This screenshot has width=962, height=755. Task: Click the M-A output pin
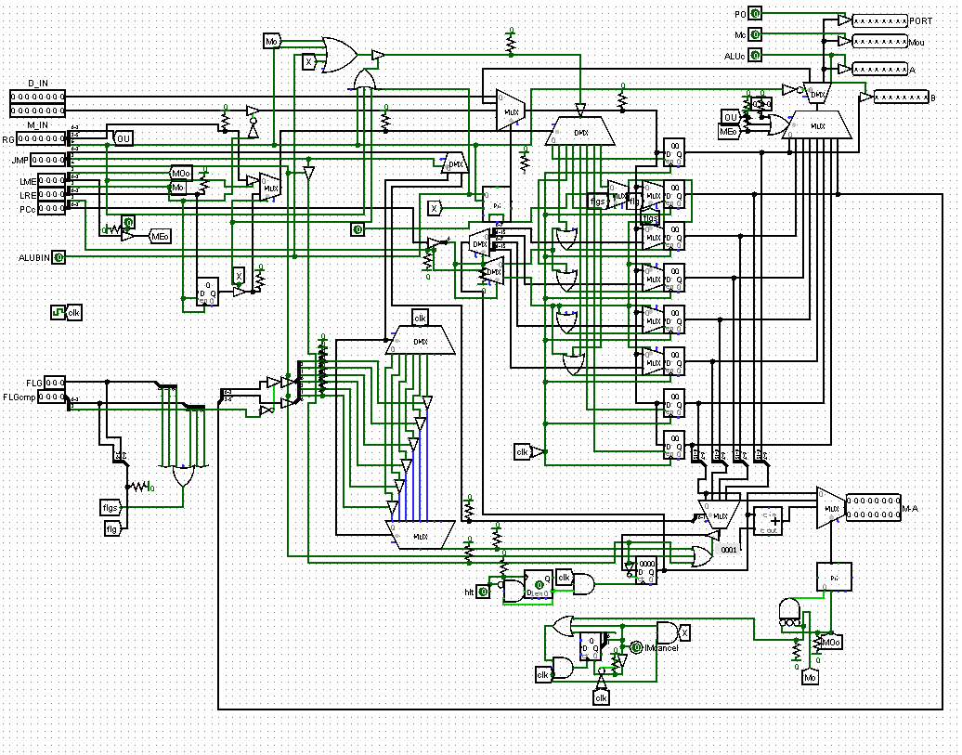[x=873, y=508]
